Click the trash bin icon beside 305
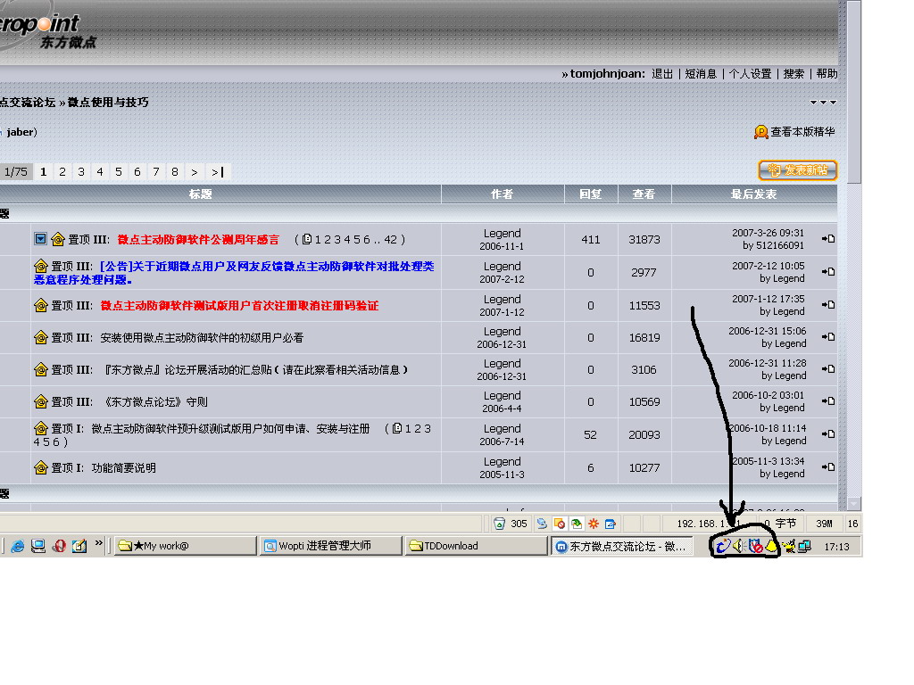Viewport: 914px width, 685px height. coord(500,524)
